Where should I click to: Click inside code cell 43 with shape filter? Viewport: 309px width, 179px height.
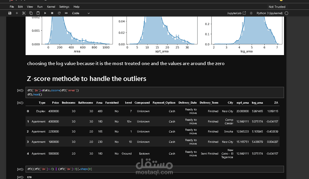[155, 169]
